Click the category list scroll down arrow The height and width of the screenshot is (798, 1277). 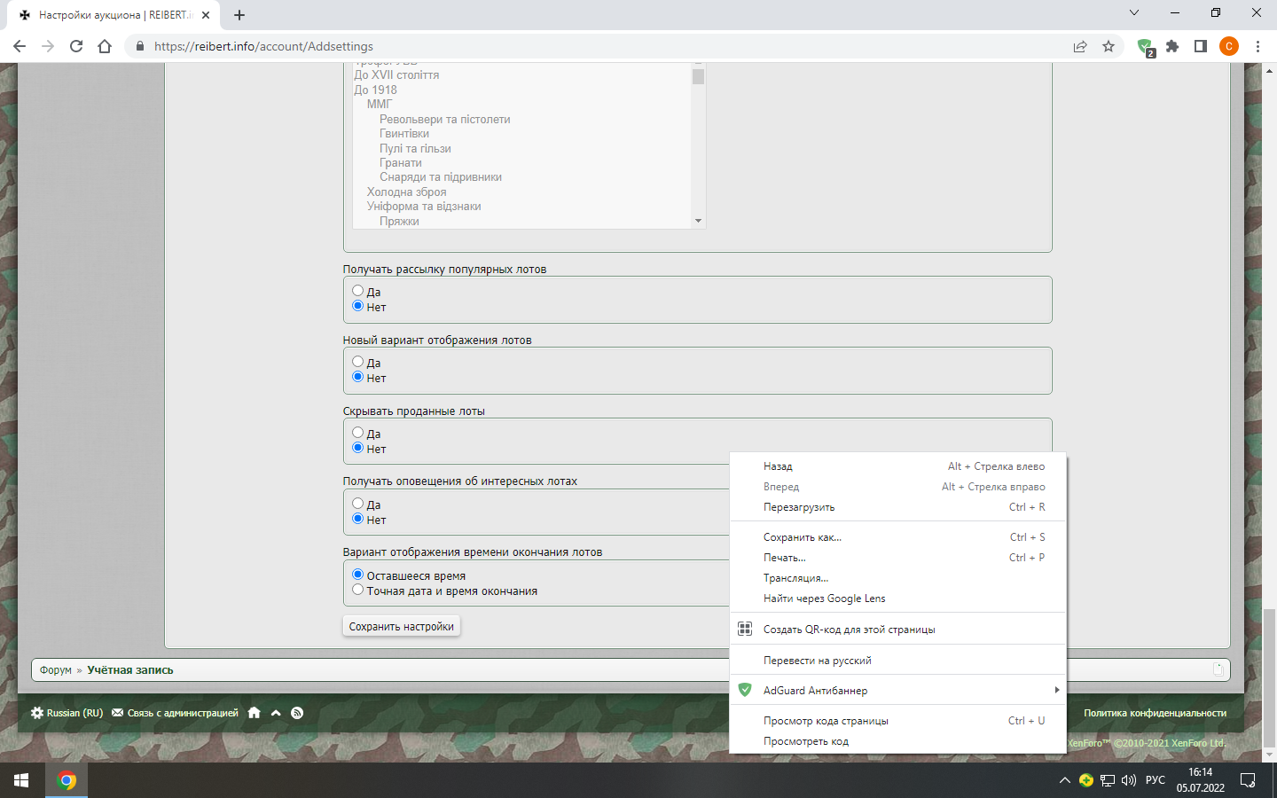698,221
